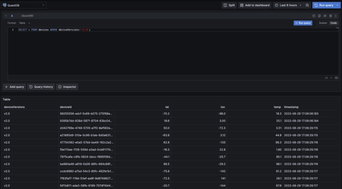The width and height of the screenshot is (342, 189).
Task: Click Add query button
Action: pyautogui.click(x=15, y=87)
